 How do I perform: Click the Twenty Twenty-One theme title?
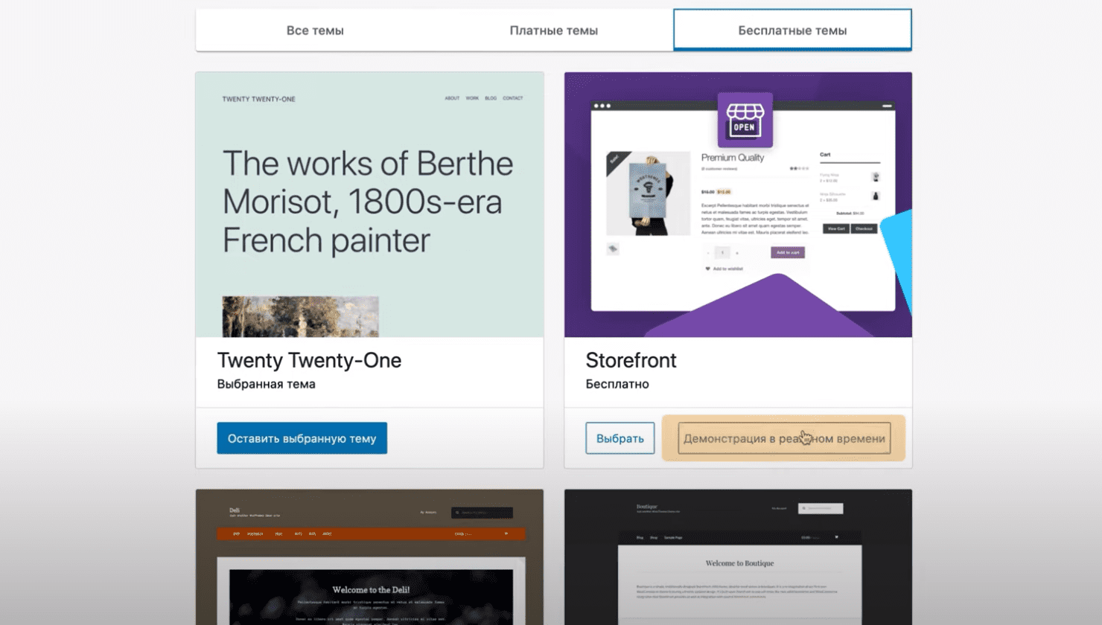(x=309, y=360)
